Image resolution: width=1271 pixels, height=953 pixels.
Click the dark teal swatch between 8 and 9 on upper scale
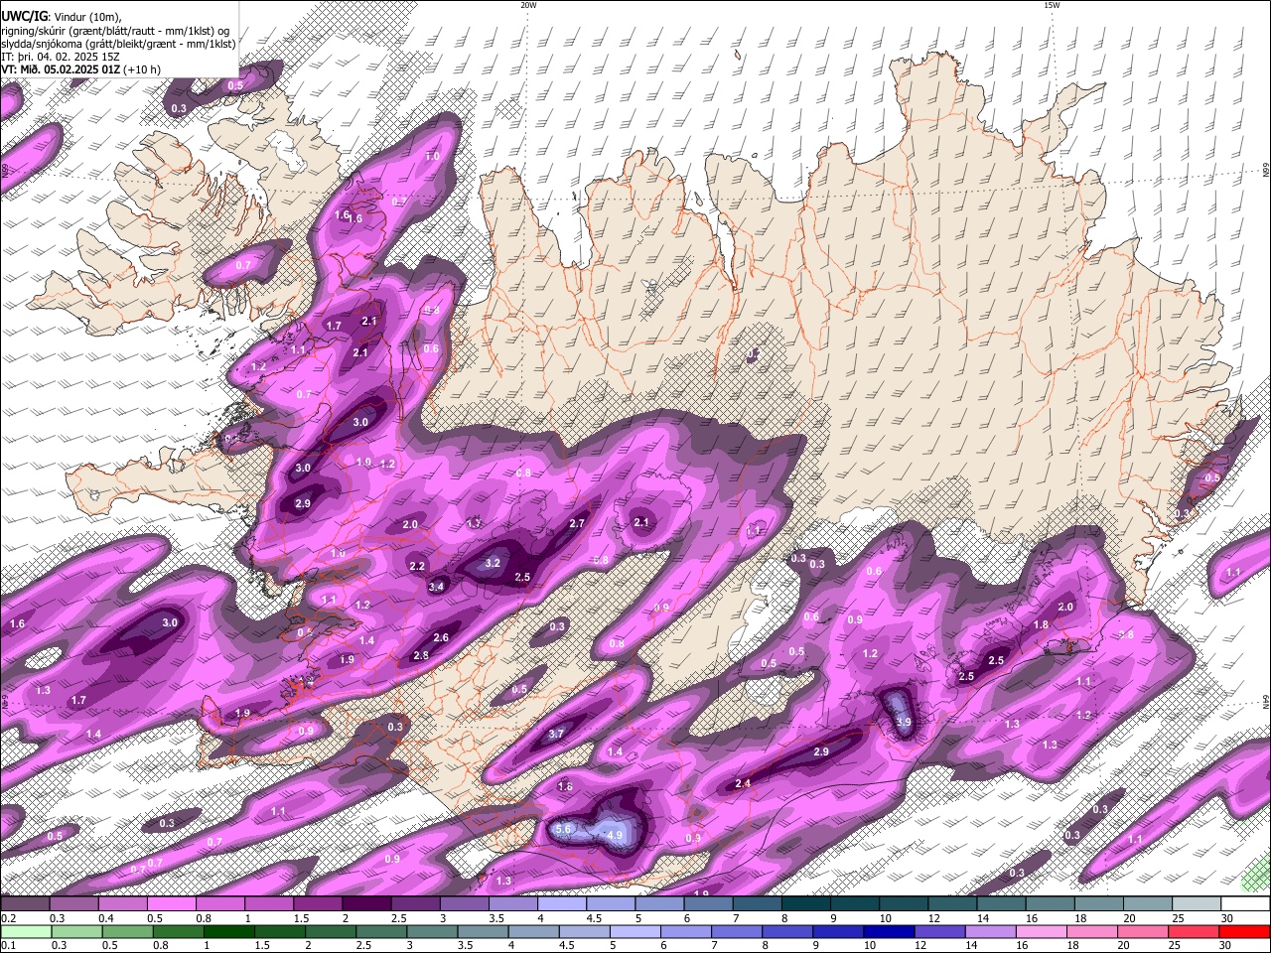(x=806, y=904)
